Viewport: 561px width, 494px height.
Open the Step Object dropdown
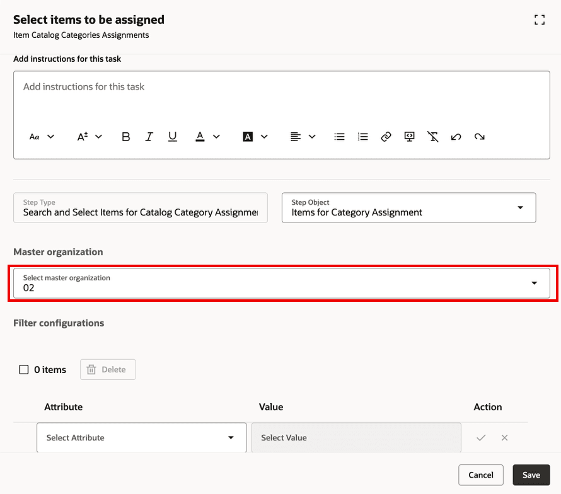coord(521,207)
